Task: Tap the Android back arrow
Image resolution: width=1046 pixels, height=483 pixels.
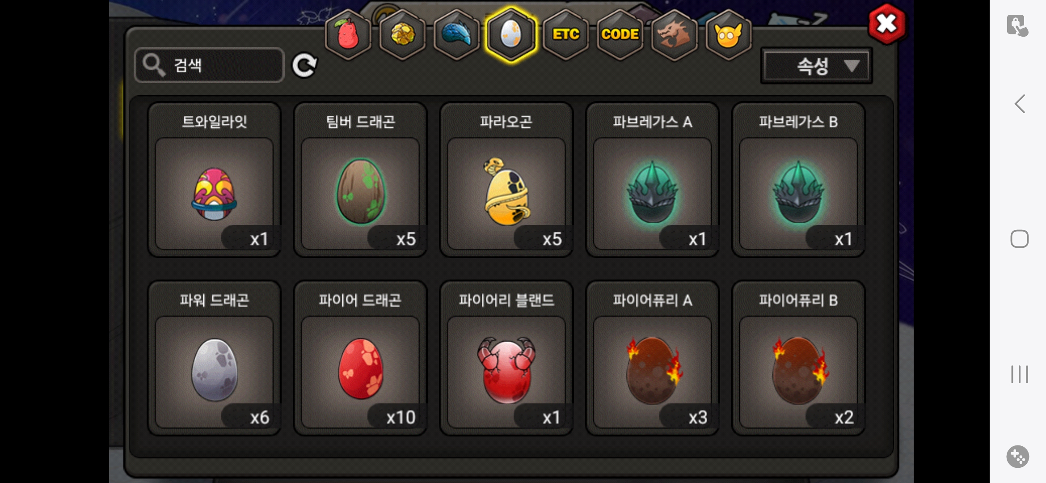Action: tap(1020, 104)
